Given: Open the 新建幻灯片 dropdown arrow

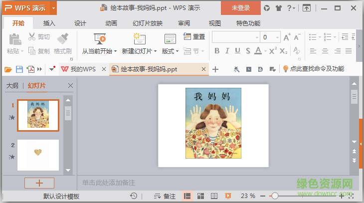Looking at the screenshot, I should pos(155,51).
